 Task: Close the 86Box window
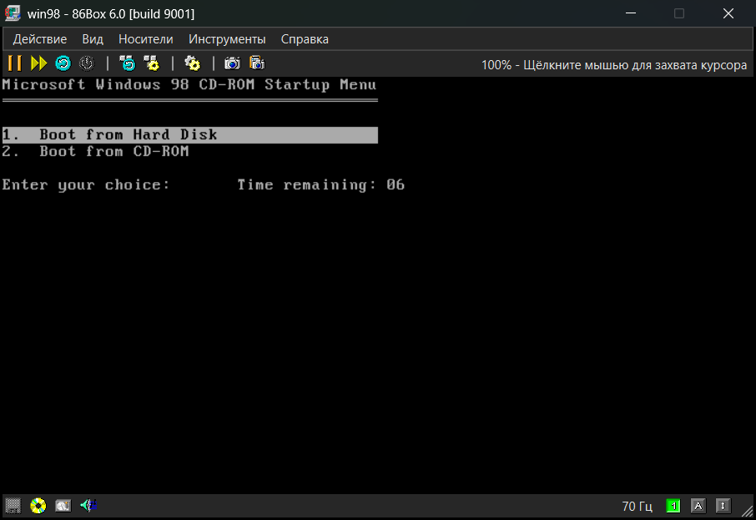728,13
